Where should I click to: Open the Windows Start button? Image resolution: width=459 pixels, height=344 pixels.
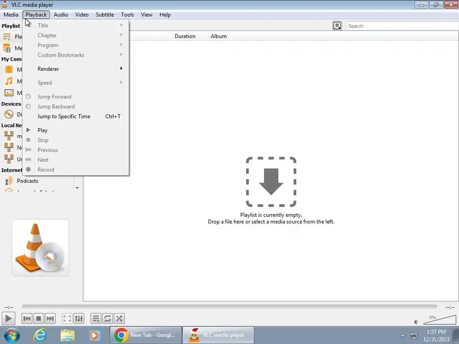(12, 335)
